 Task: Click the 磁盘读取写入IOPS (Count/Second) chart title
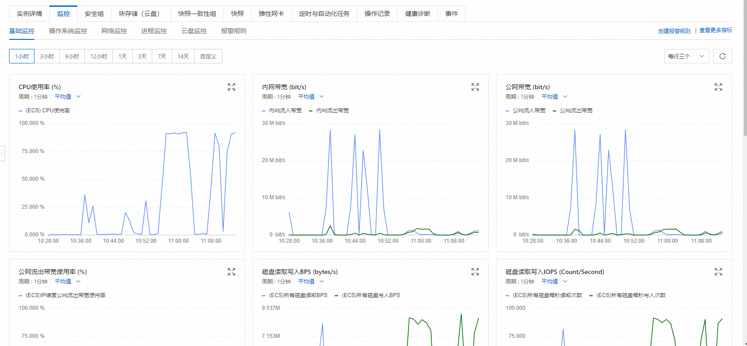tap(555, 272)
